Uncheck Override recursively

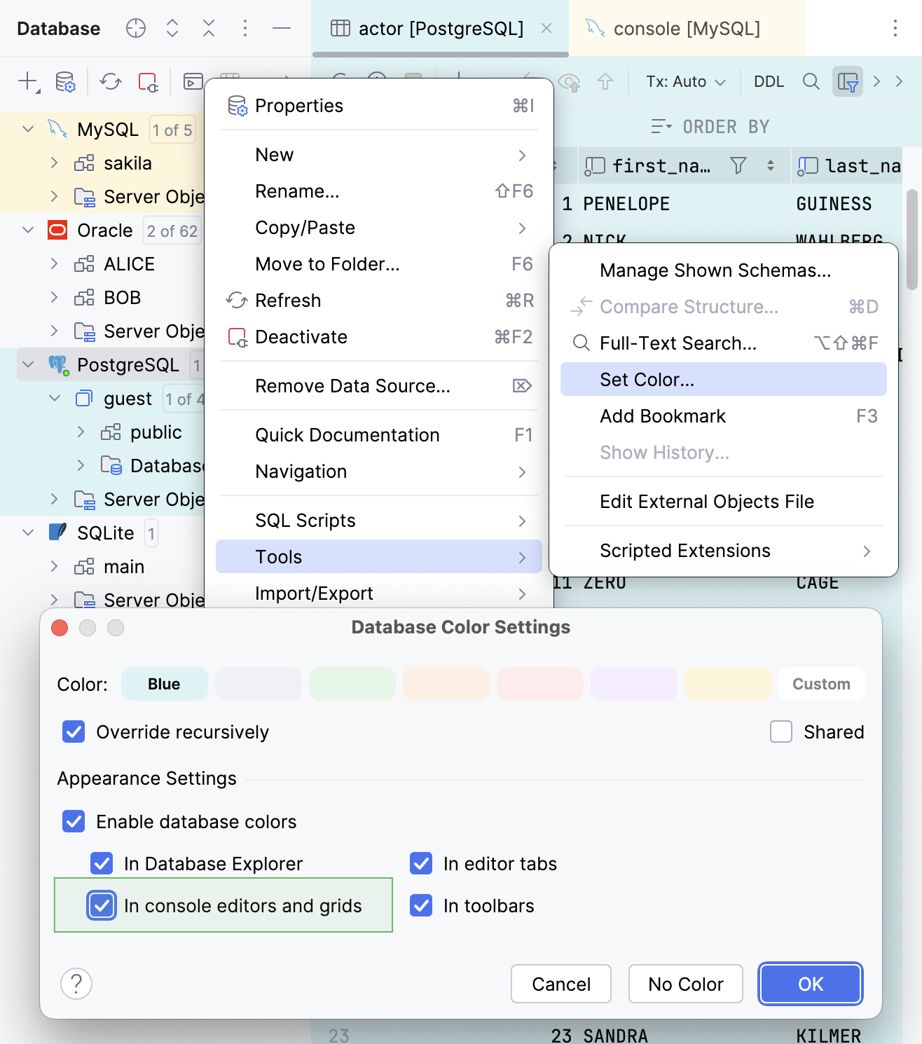(74, 732)
